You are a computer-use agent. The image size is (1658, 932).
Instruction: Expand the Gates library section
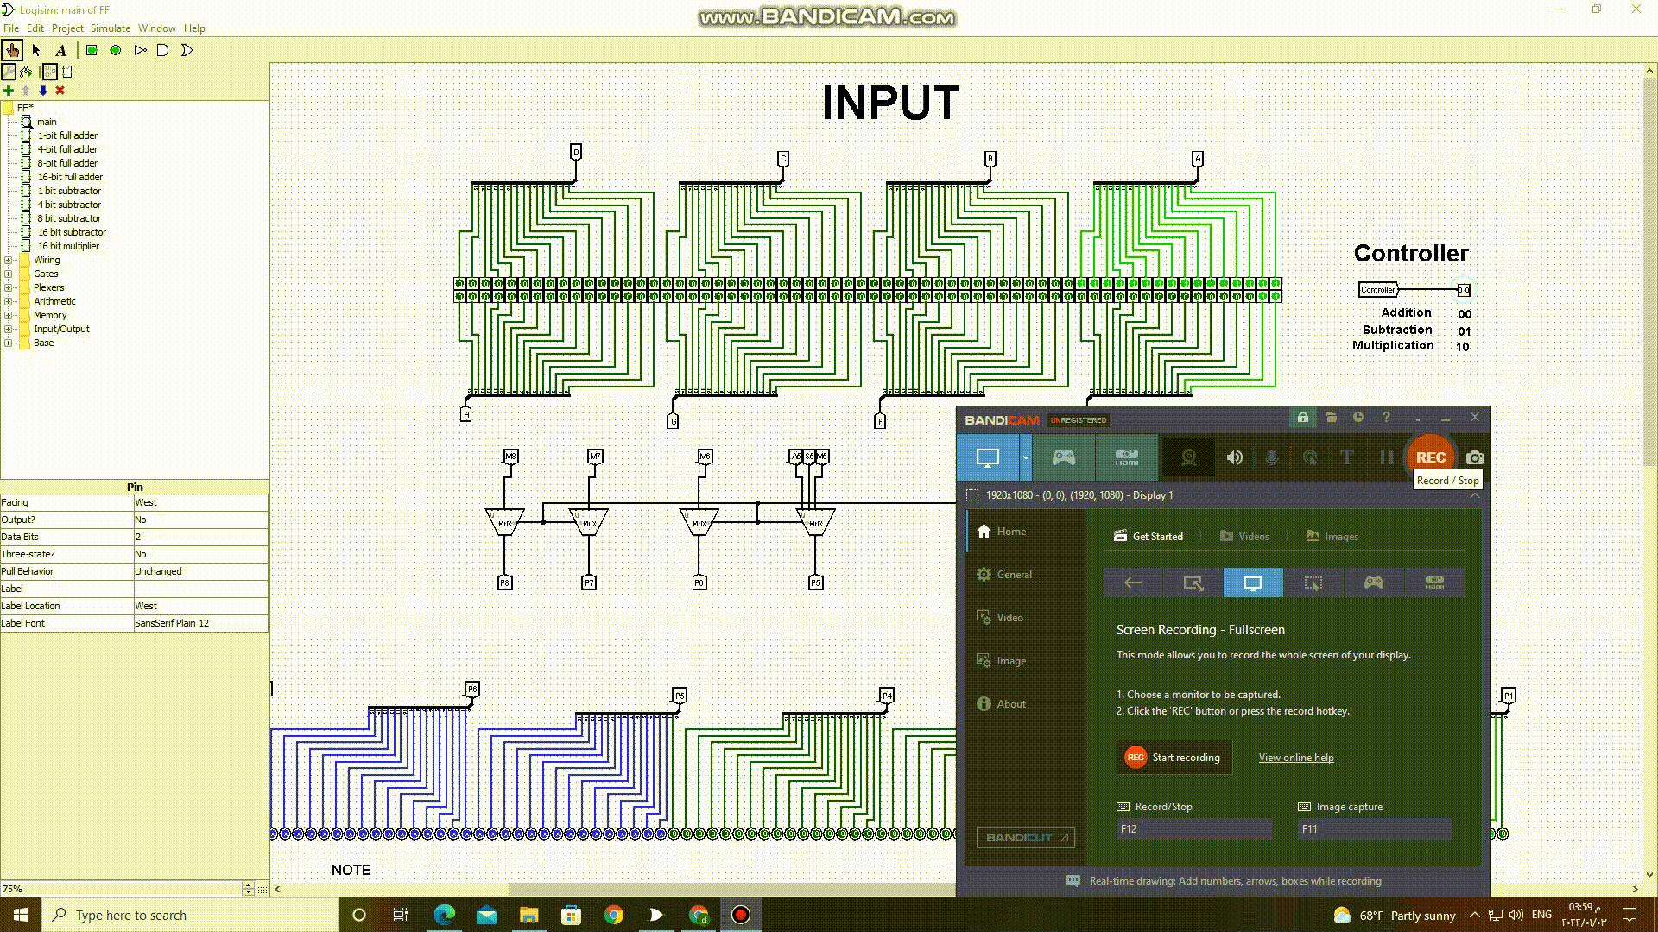9,273
